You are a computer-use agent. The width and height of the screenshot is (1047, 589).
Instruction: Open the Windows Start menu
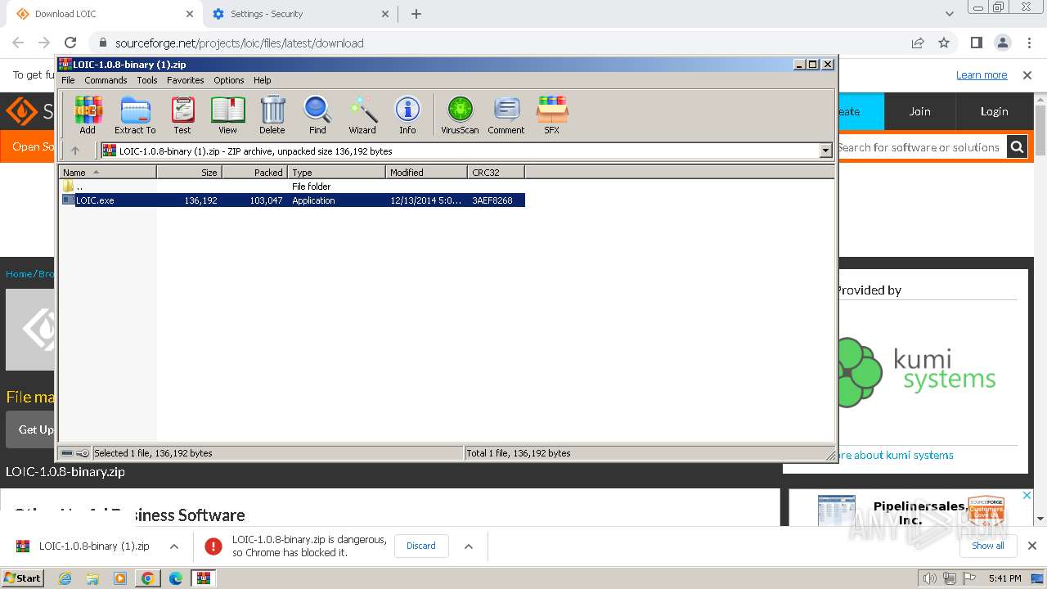22,578
